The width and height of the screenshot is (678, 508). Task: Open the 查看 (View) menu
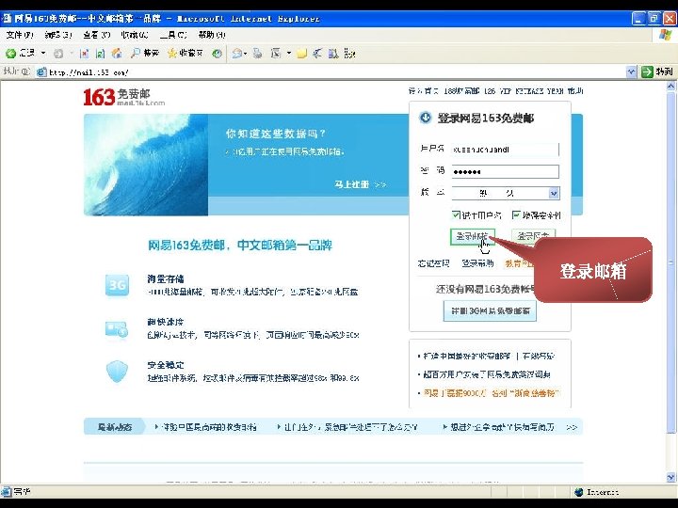96,35
